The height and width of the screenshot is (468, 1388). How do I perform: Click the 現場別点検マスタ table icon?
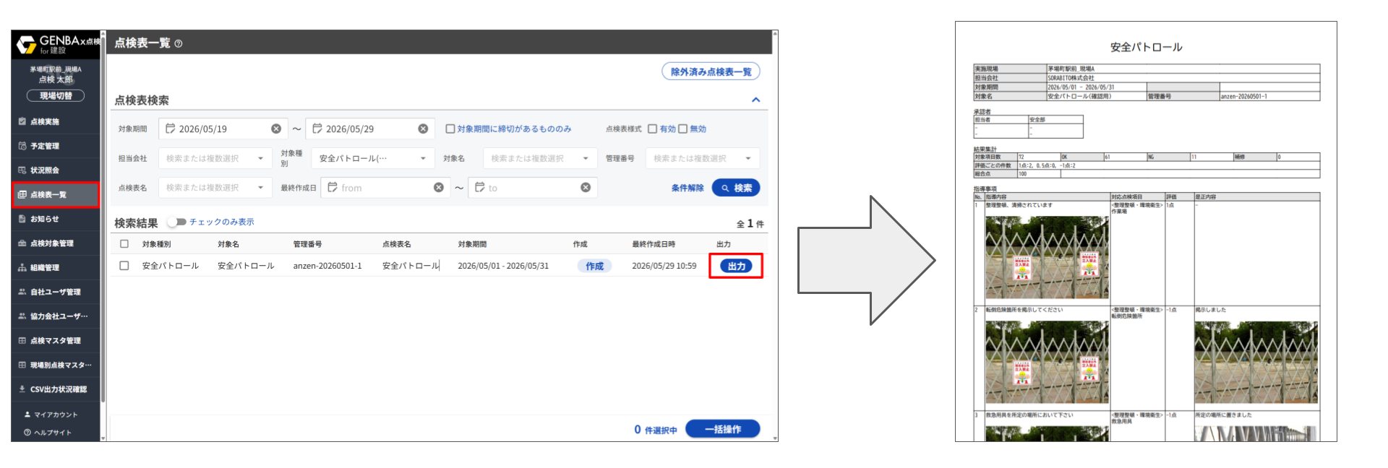click(22, 365)
